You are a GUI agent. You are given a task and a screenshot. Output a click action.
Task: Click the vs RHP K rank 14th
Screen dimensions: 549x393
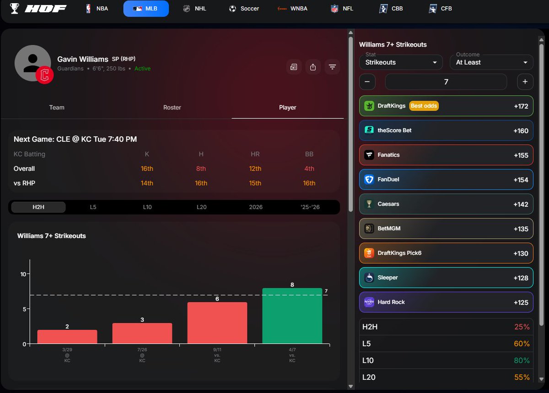click(x=147, y=183)
